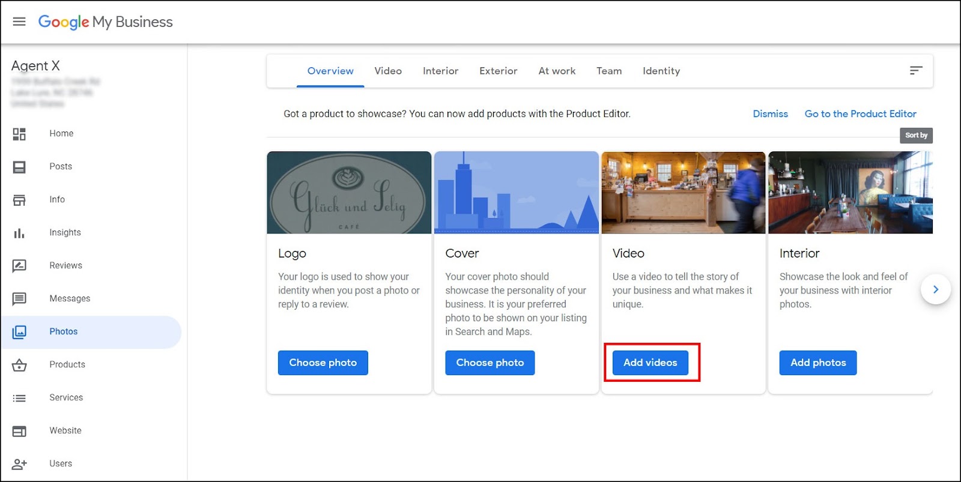Screen dimensions: 961x482
Task: Click the Insights bar chart icon
Action: 19,233
